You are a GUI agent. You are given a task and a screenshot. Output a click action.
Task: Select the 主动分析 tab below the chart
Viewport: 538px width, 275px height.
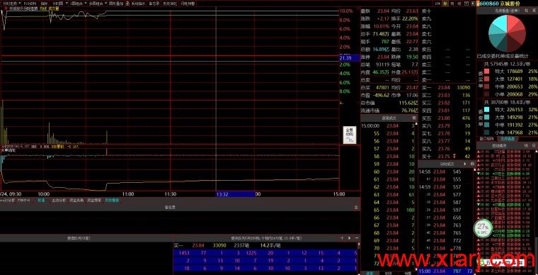[x=59, y=200]
